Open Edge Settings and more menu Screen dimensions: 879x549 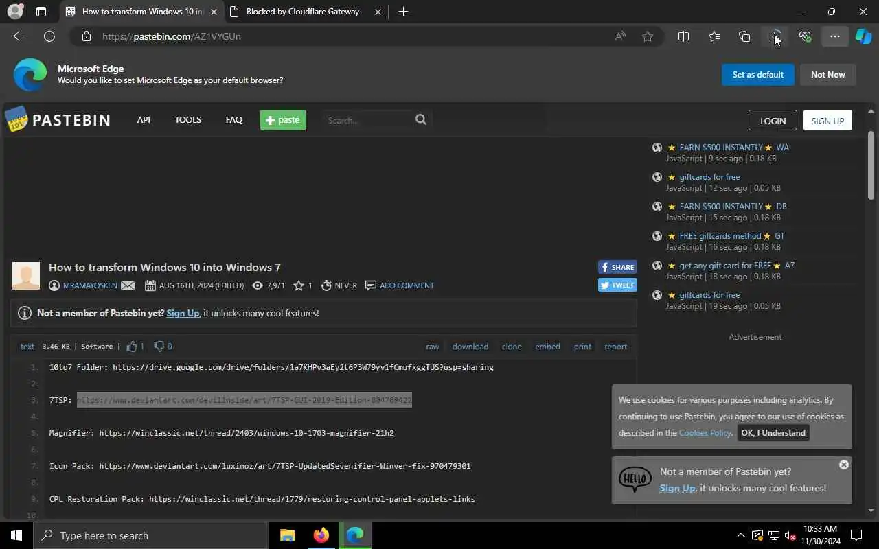click(834, 36)
